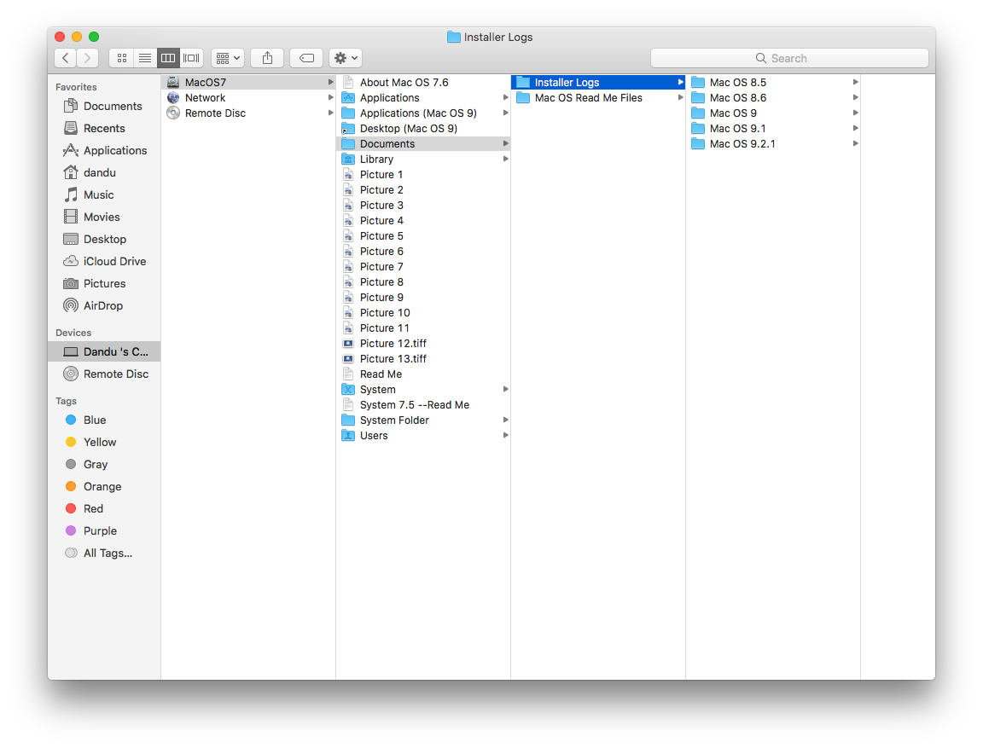This screenshot has height=748, width=983.
Task: Select the System Folder item
Action: point(423,420)
